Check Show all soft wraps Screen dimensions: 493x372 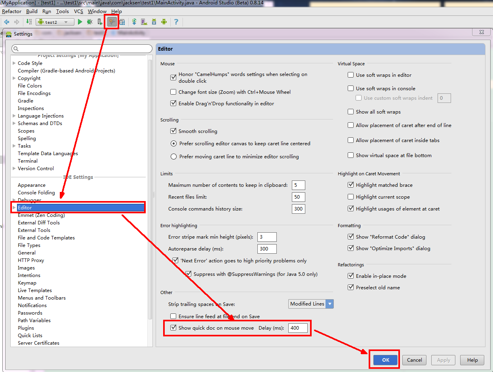click(x=350, y=112)
